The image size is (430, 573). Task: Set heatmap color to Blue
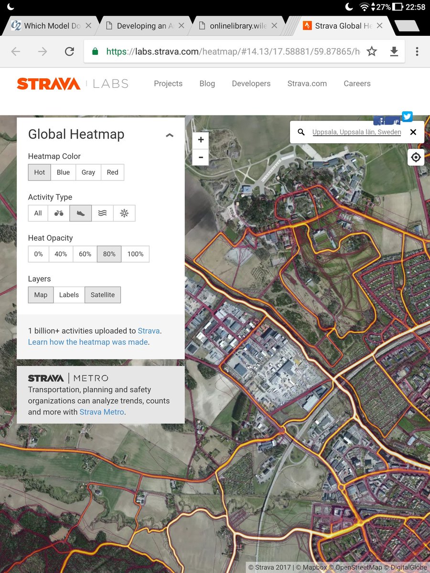[x=63, y=172]
